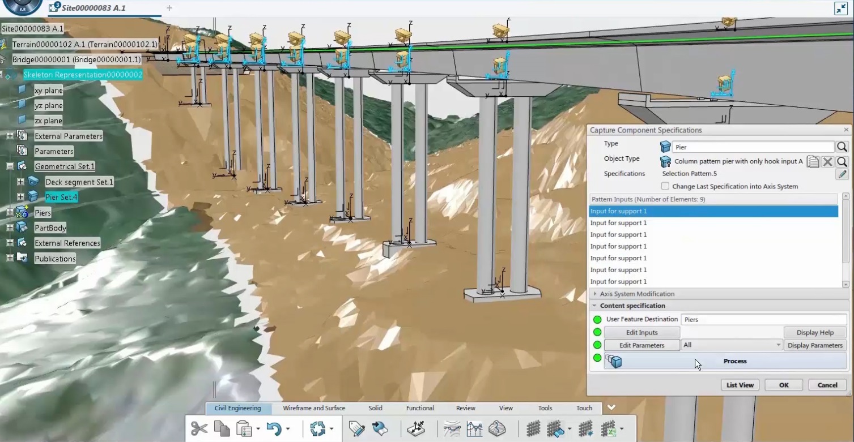Open the Update options dropdown arrow
Screen dimensions: 854x442
[331, 429]
